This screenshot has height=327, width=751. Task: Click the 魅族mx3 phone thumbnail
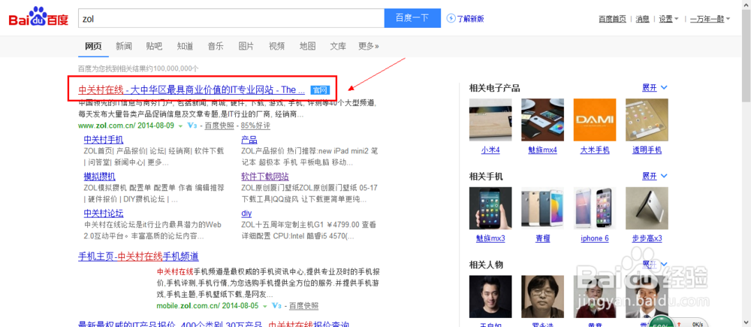click(x=490, y=208)
